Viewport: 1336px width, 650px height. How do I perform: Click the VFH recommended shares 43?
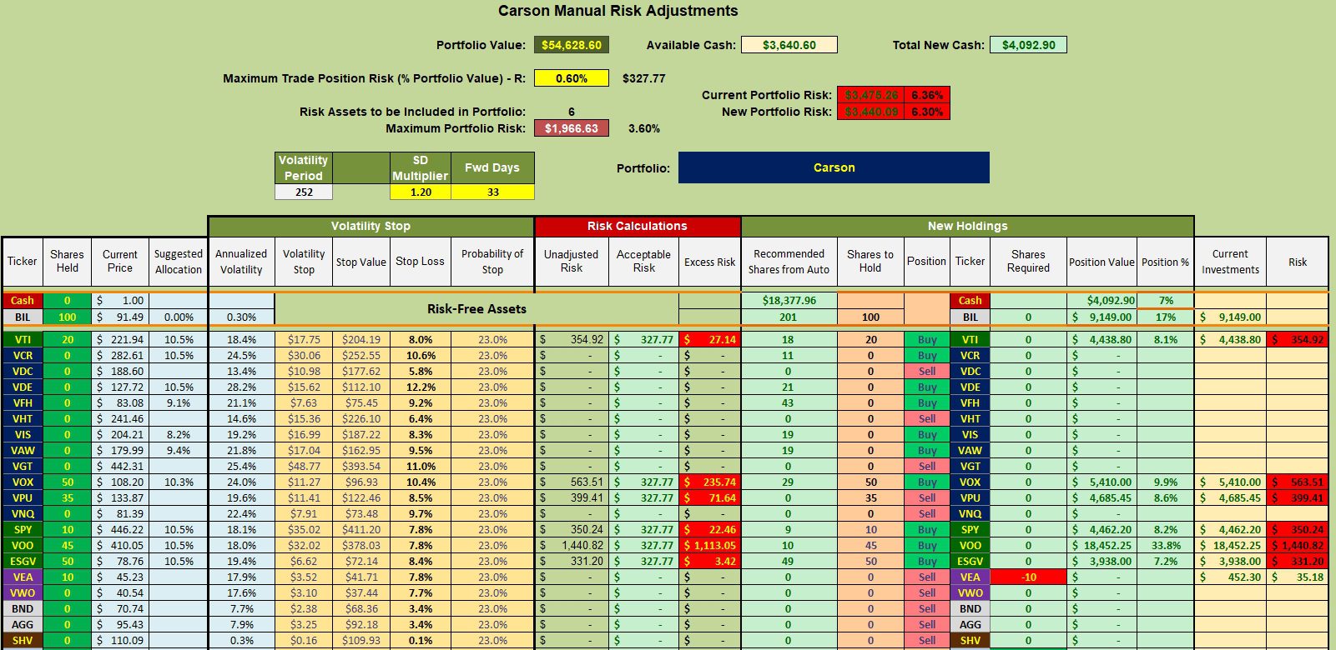pos(789,403)
